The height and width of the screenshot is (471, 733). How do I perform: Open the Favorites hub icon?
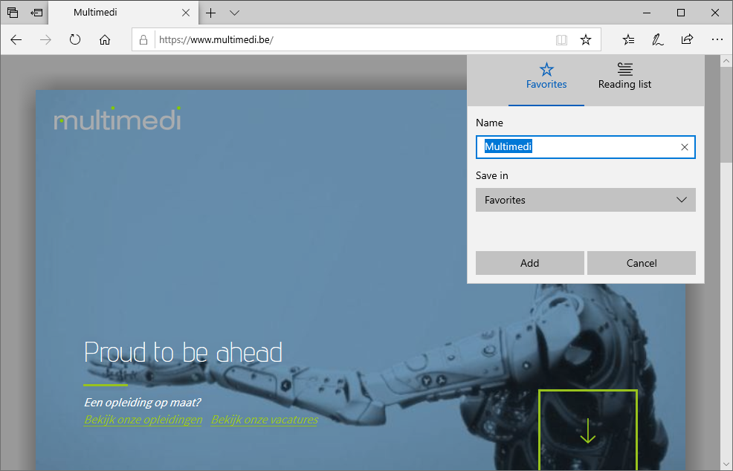click(x=628, y=39)
